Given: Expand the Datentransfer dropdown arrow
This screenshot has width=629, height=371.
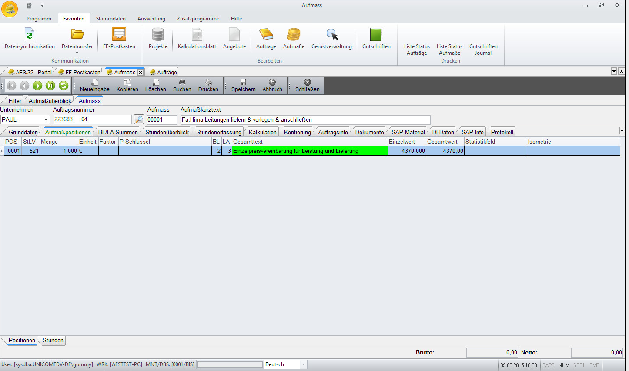Looking at the screenshot, I should [77, 53].
